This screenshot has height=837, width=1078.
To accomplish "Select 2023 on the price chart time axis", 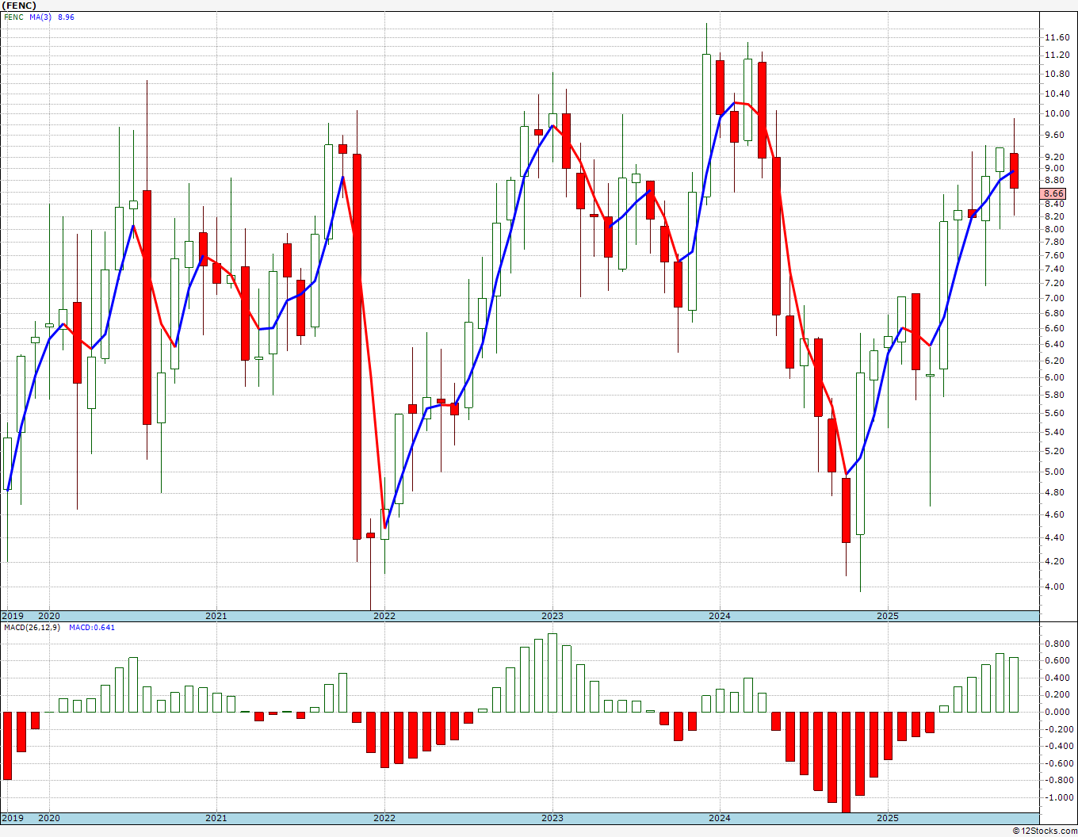I will [552, 616].
